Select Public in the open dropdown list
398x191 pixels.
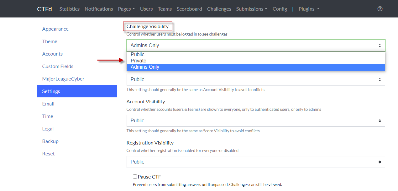click(138, 55)
